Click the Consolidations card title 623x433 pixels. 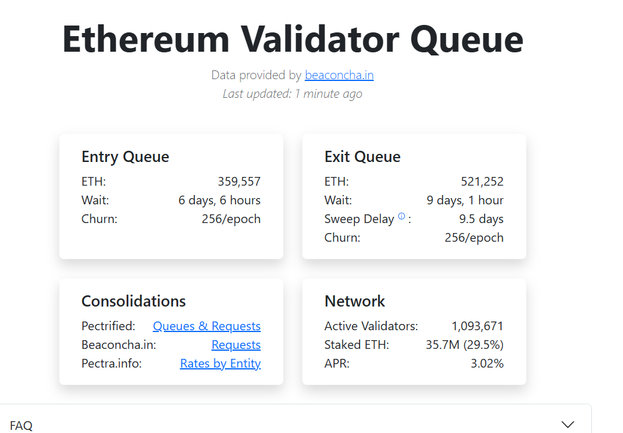[x=133, y=301]
